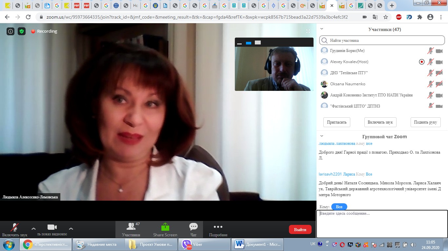
Task: Open the Share Screen option
Action: (x=165, y=229)
